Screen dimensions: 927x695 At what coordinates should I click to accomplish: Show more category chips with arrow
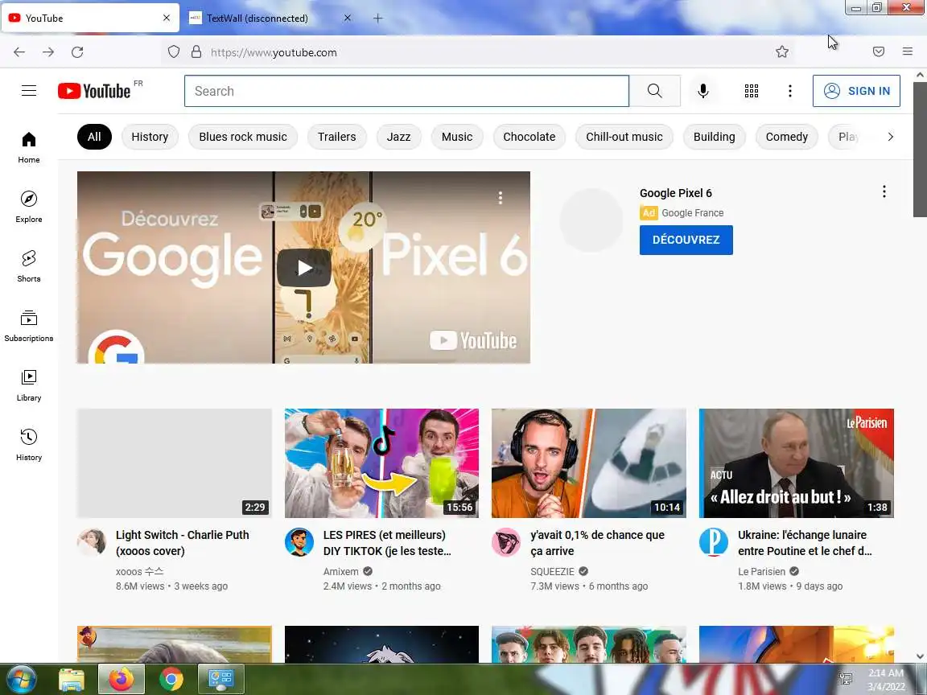[x=890, y=137]
